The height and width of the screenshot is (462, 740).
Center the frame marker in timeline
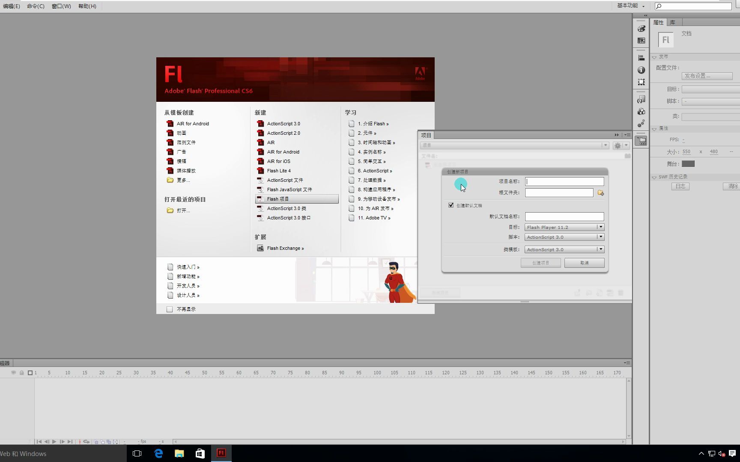80,441
